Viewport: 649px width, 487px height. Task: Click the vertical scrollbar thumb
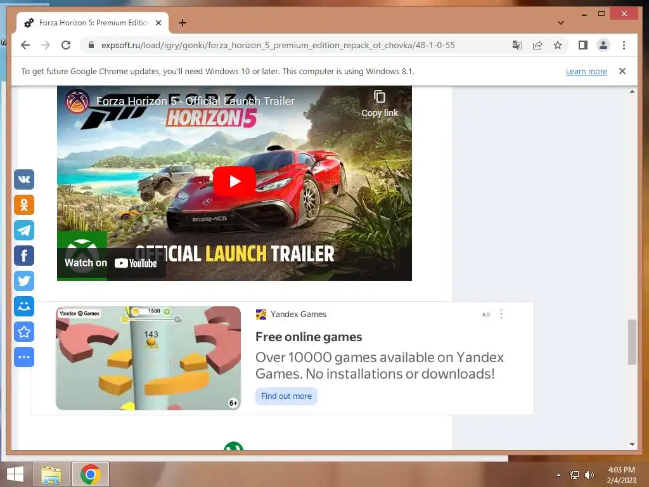632,342
